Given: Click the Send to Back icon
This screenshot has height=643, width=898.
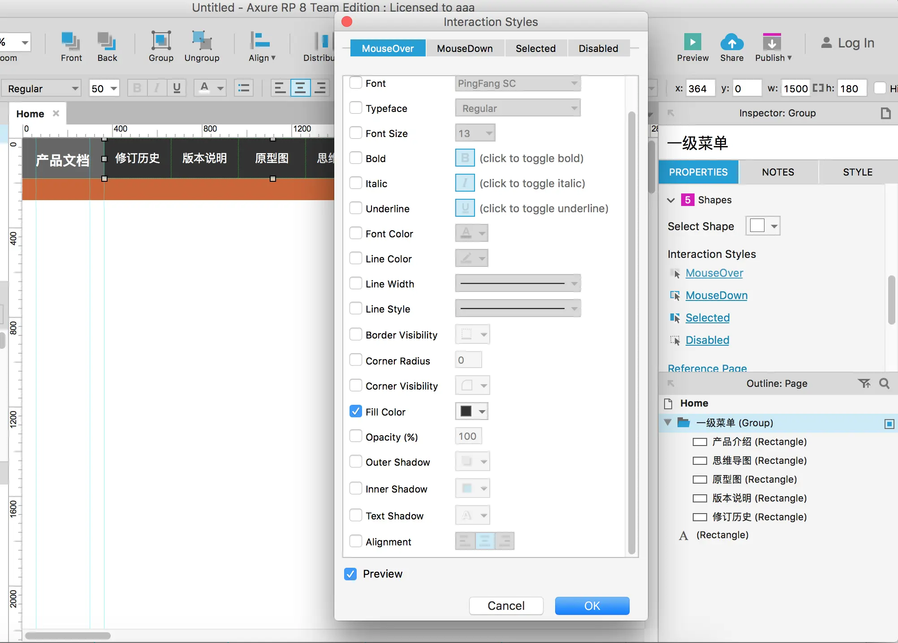Looking at the screenshot, I should [x=107, y=41].
